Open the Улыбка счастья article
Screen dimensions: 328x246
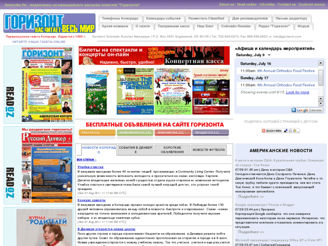tap(90, 167)
